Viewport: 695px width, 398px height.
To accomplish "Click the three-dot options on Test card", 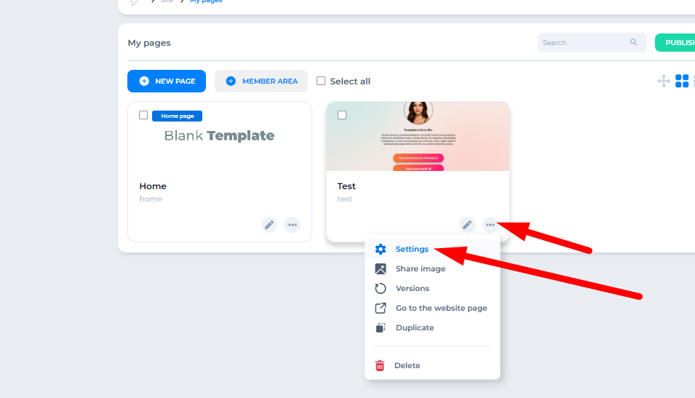I will click(x=490, y=225).
